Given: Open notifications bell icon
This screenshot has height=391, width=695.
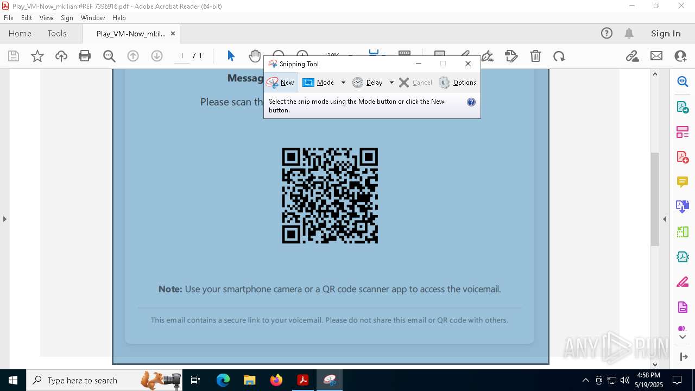Looking at the screenshot, I should [629, 33].
